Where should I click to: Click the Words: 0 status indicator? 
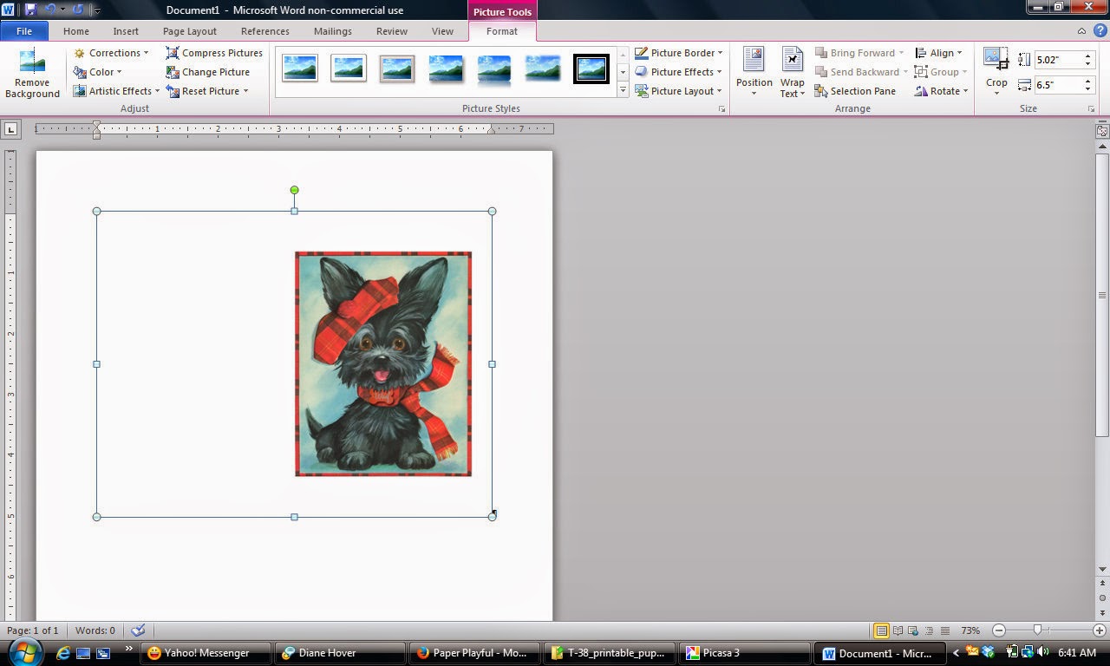click(x=95, y=630)
